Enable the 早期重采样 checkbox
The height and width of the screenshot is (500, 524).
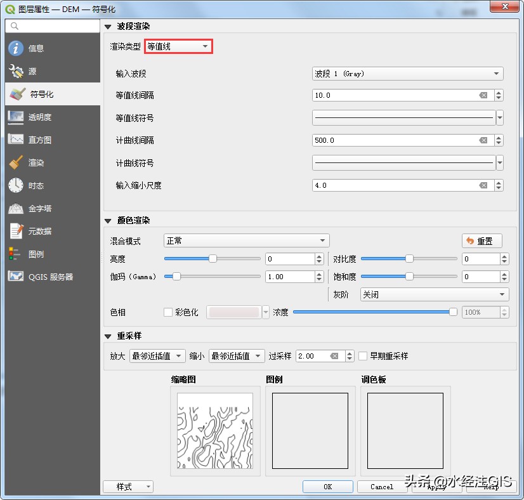pos(363,356)
